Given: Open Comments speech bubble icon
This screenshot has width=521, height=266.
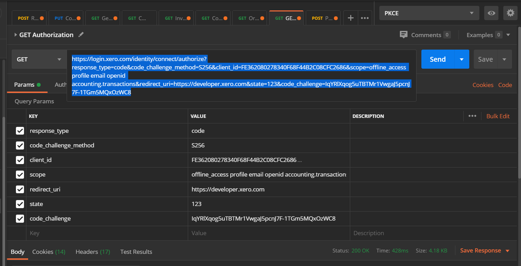Looking at the screenshot, I should click(403, 35).
